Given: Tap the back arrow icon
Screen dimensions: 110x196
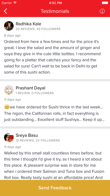Looking at the screenshot, I should click(6, 11).
